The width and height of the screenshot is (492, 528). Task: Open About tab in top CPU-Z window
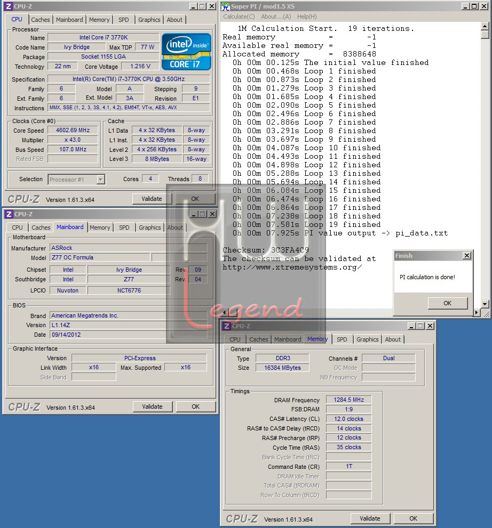[174, 20]
